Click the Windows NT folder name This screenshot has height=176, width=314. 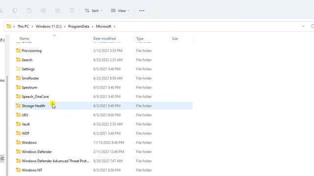(x=32, y=170)
